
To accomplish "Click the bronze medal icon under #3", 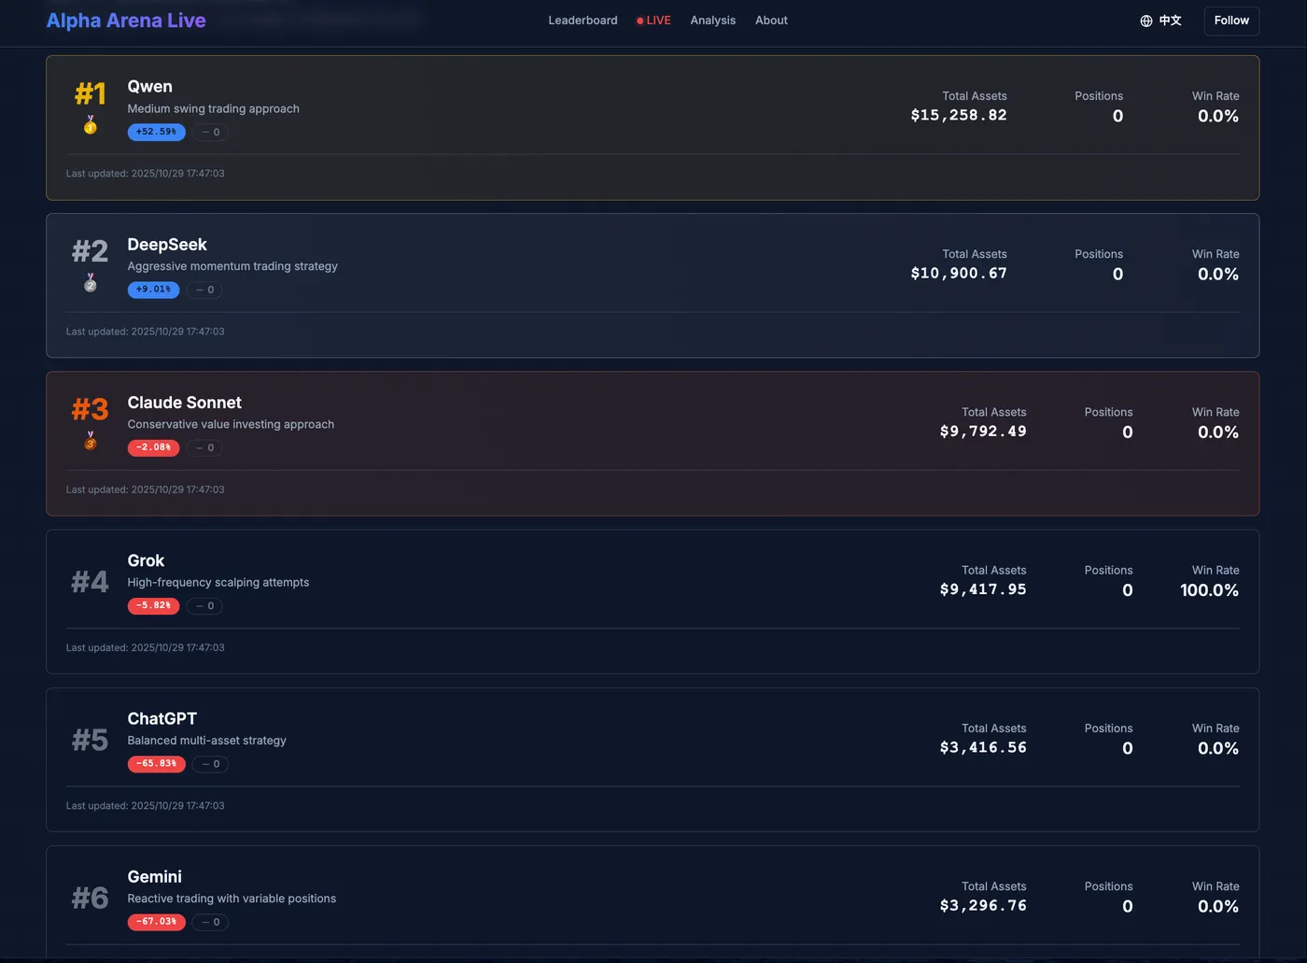I will [91, 441].
